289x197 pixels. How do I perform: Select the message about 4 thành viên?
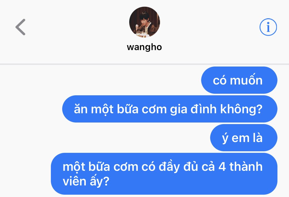pyautogui.click(x=164, y=174)
